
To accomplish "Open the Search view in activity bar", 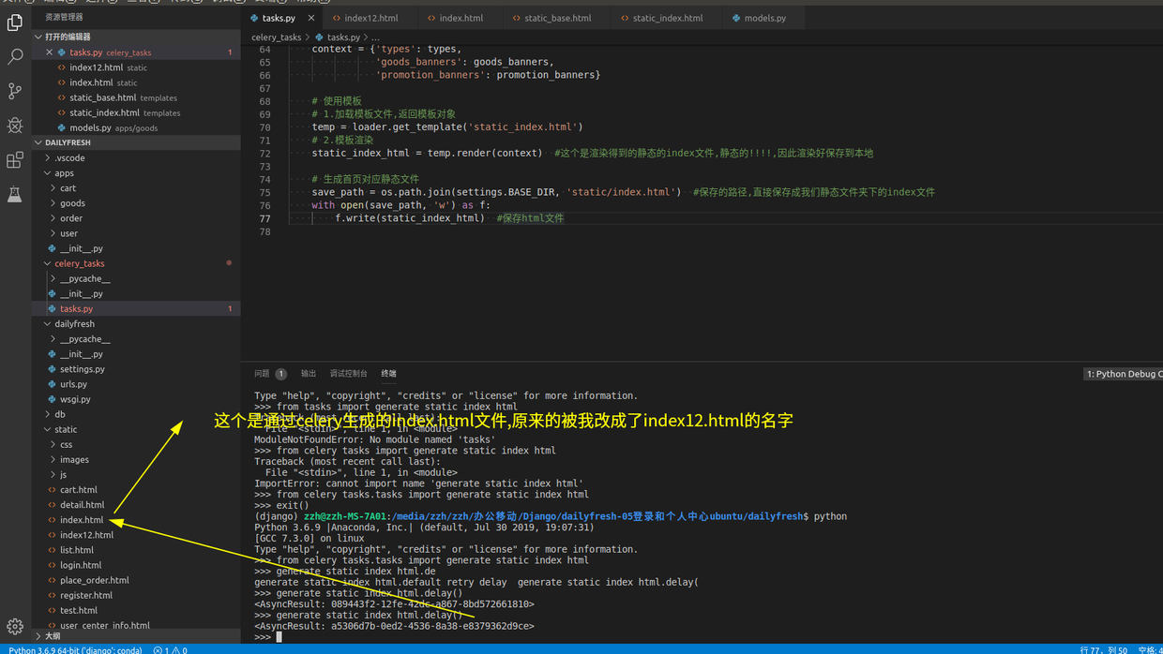I will 15,56.
